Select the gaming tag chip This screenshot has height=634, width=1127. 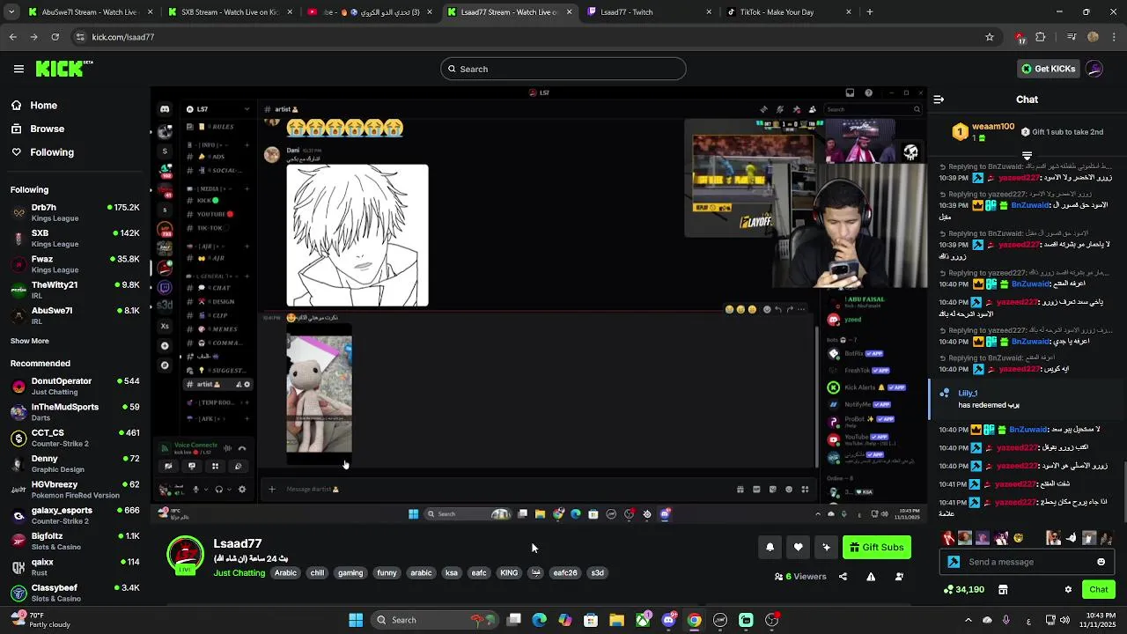point(350,573)
